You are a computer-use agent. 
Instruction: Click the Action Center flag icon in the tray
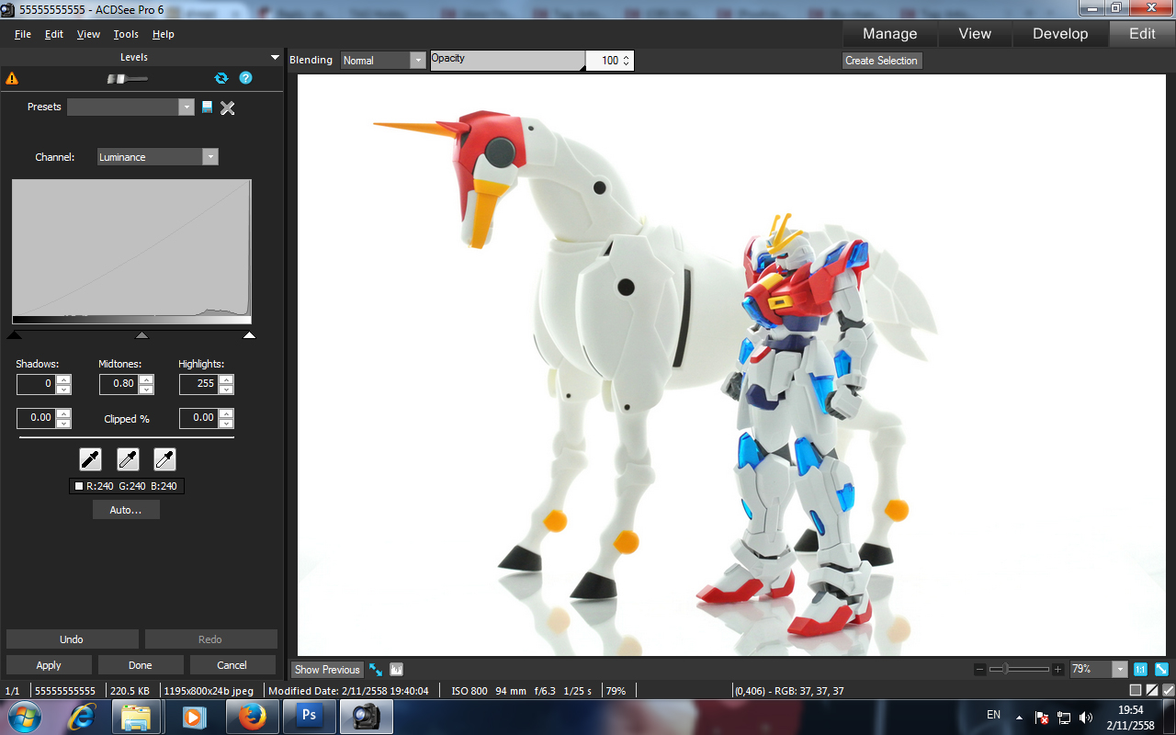pos(1043,717)
